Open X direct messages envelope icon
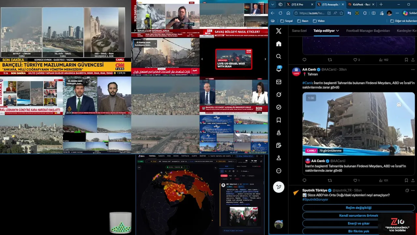Screen dimensions: 417x235 [x=279, y=82]
